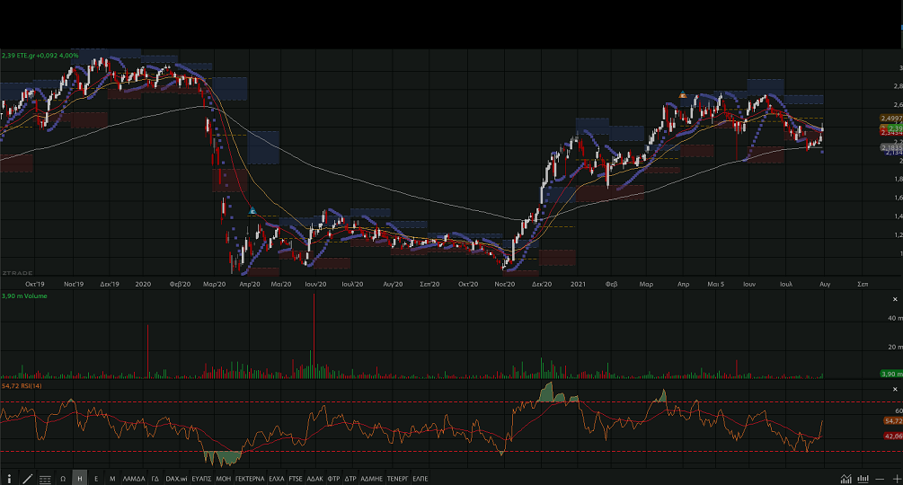The width and height of the screenshot is (903, 485).
Task: Select the line drawing tool
Action: (x=27, y=479)
